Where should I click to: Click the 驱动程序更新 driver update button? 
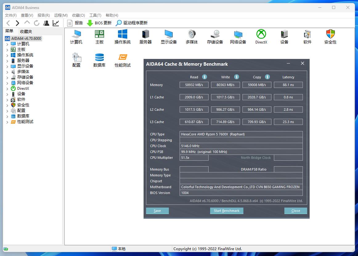(132, 23)
